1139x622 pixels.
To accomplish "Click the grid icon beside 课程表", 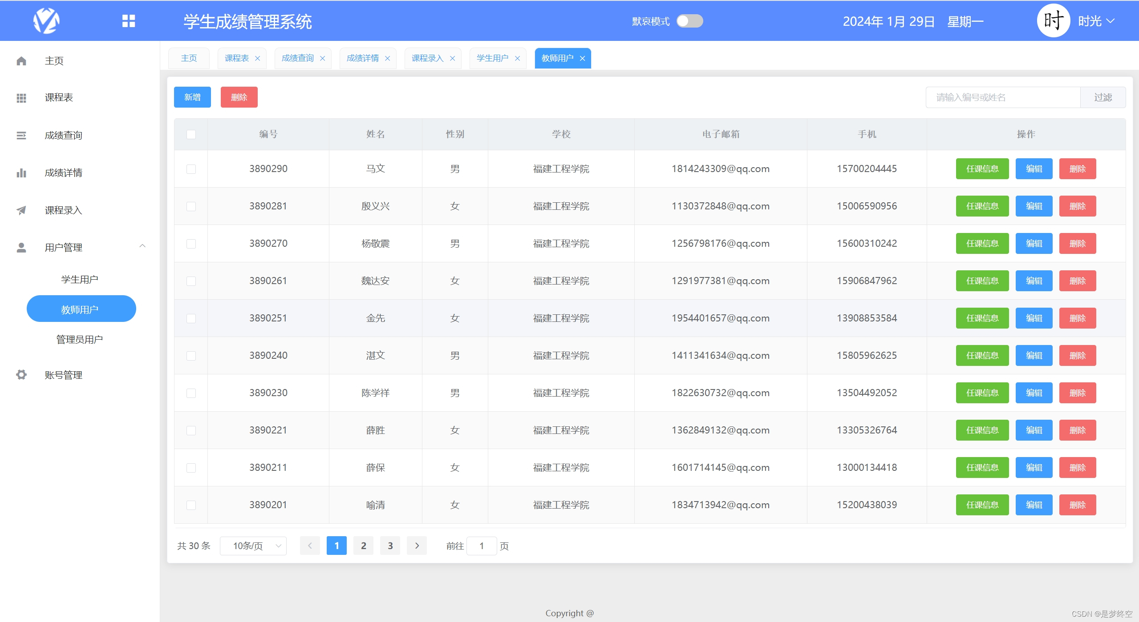I will [21, 98].
